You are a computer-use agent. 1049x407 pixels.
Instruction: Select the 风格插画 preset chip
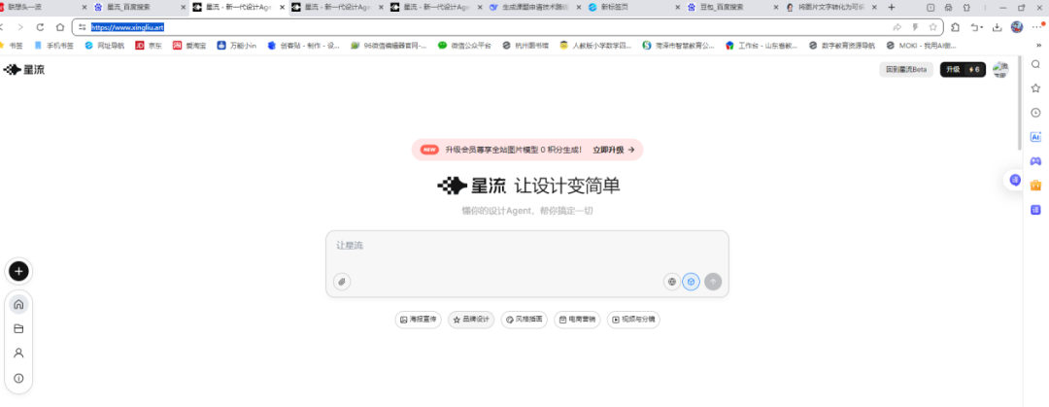[x=524, y=320]
